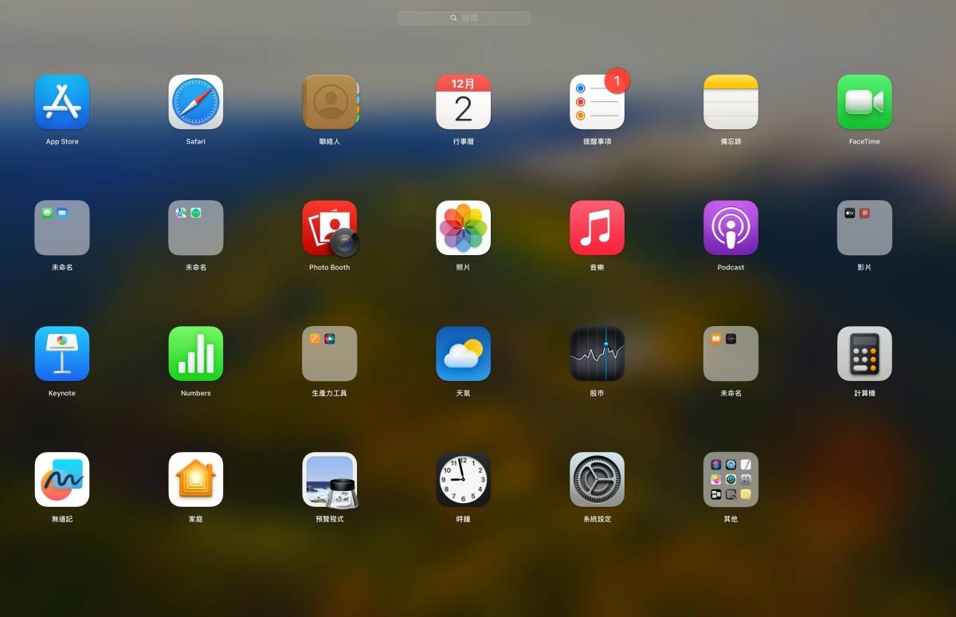Image resolution: width=956 pixels, height=617 pixels.
Task: Launch the 備忘錄 notes app
Action: 731,102
